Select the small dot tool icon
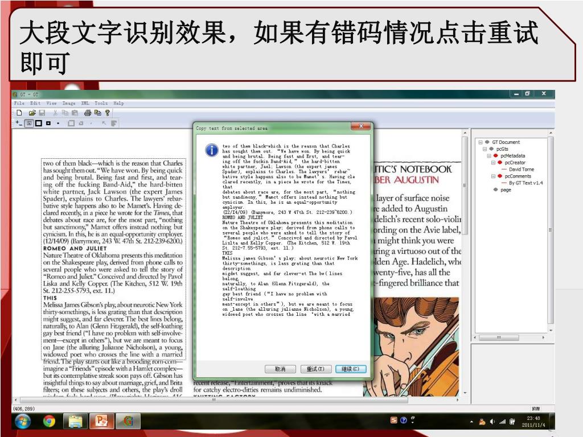 click(58, 123)
